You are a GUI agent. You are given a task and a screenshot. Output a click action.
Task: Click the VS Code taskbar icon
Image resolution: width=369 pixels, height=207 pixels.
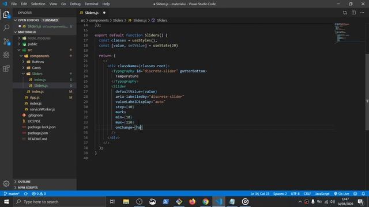point(219,202)
